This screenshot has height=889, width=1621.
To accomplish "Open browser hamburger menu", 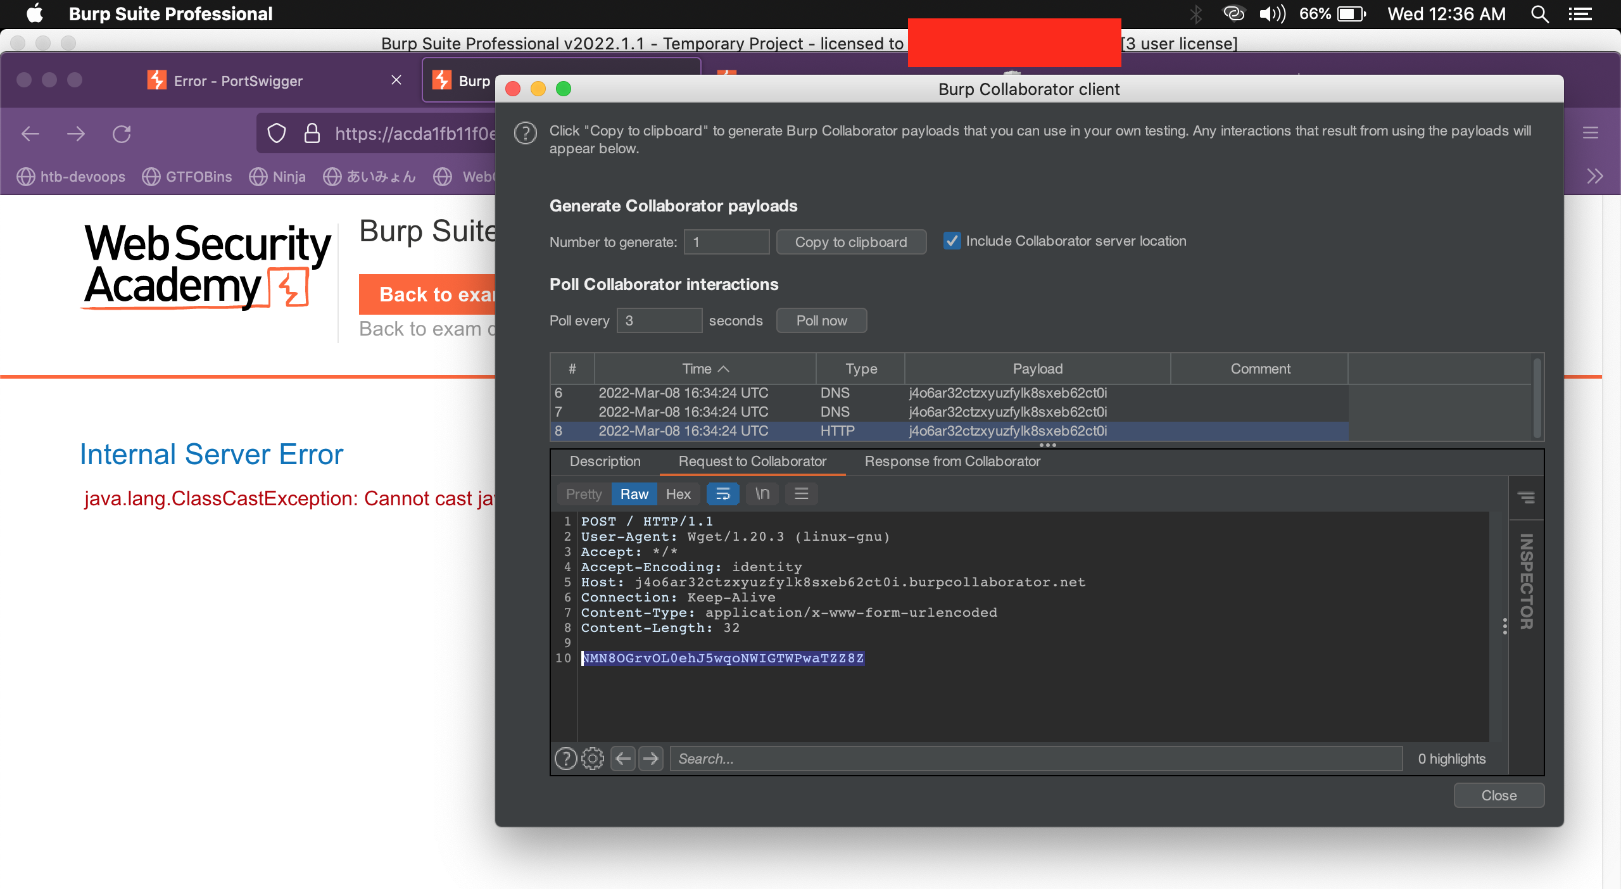I will (x=1591, y=133).
